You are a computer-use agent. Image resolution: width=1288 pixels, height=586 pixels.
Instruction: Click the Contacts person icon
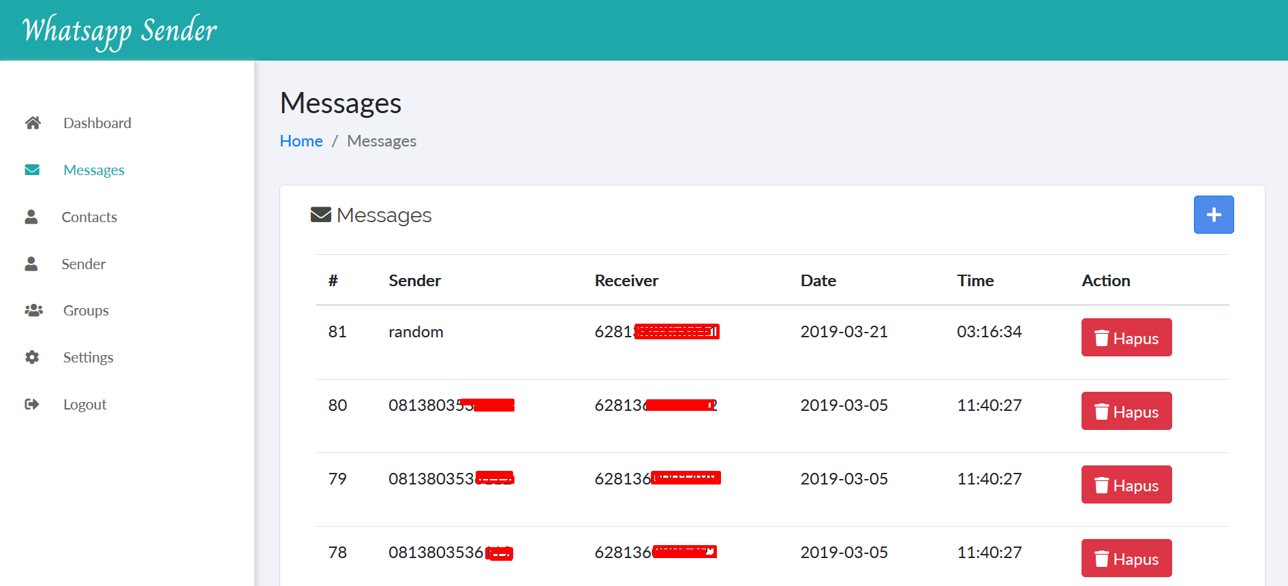click(31, 217)
